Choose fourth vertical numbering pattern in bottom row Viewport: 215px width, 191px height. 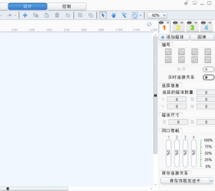pos(208,60)
